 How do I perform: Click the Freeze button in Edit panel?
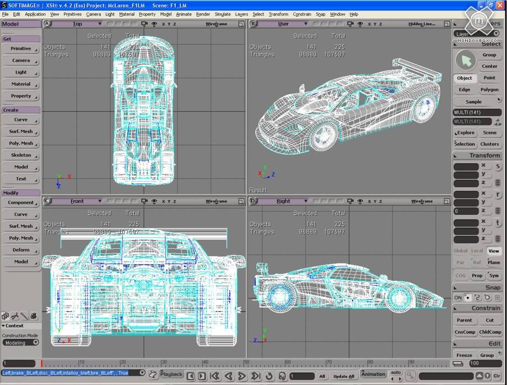(x=464, y=355)
